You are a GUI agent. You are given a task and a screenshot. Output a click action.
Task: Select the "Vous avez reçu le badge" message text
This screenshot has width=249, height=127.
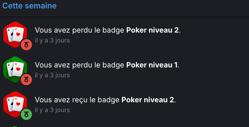(x=78, y=100)
